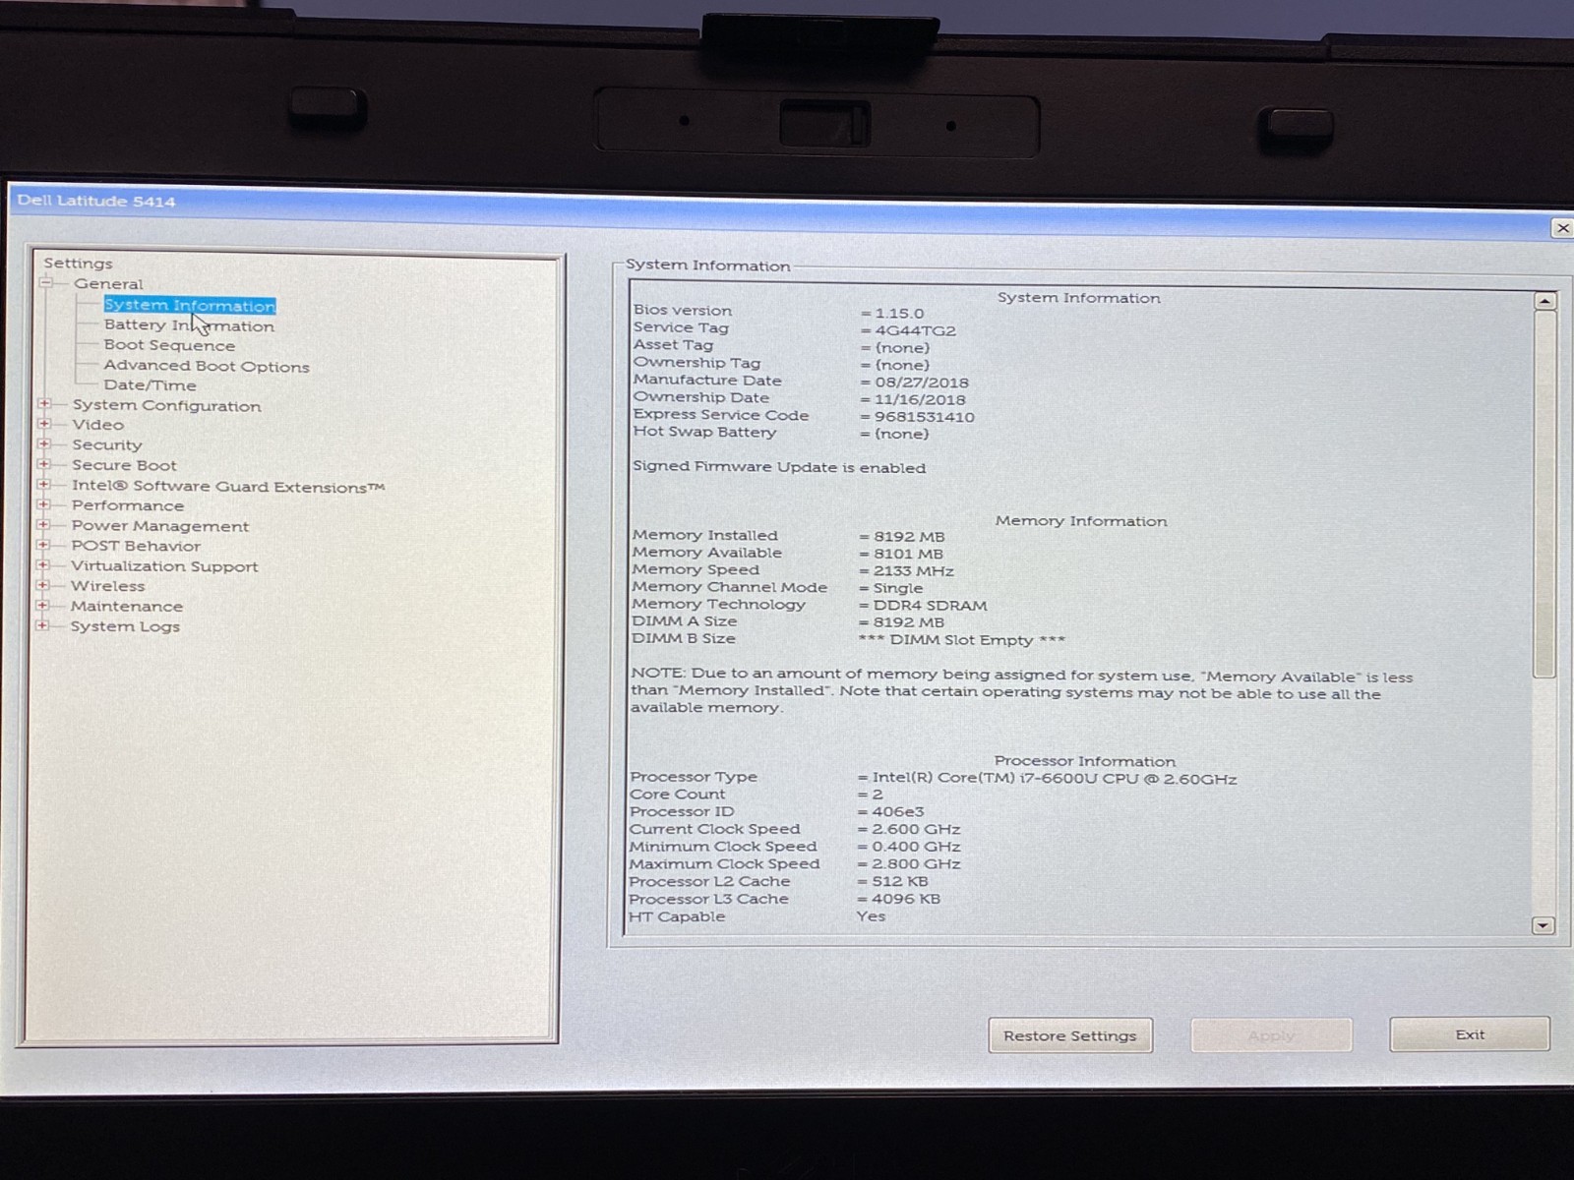Click Processor L3 Cache 4096 KB
The width and height of the screenshot is (1574, 1180).
coord(906,899)
